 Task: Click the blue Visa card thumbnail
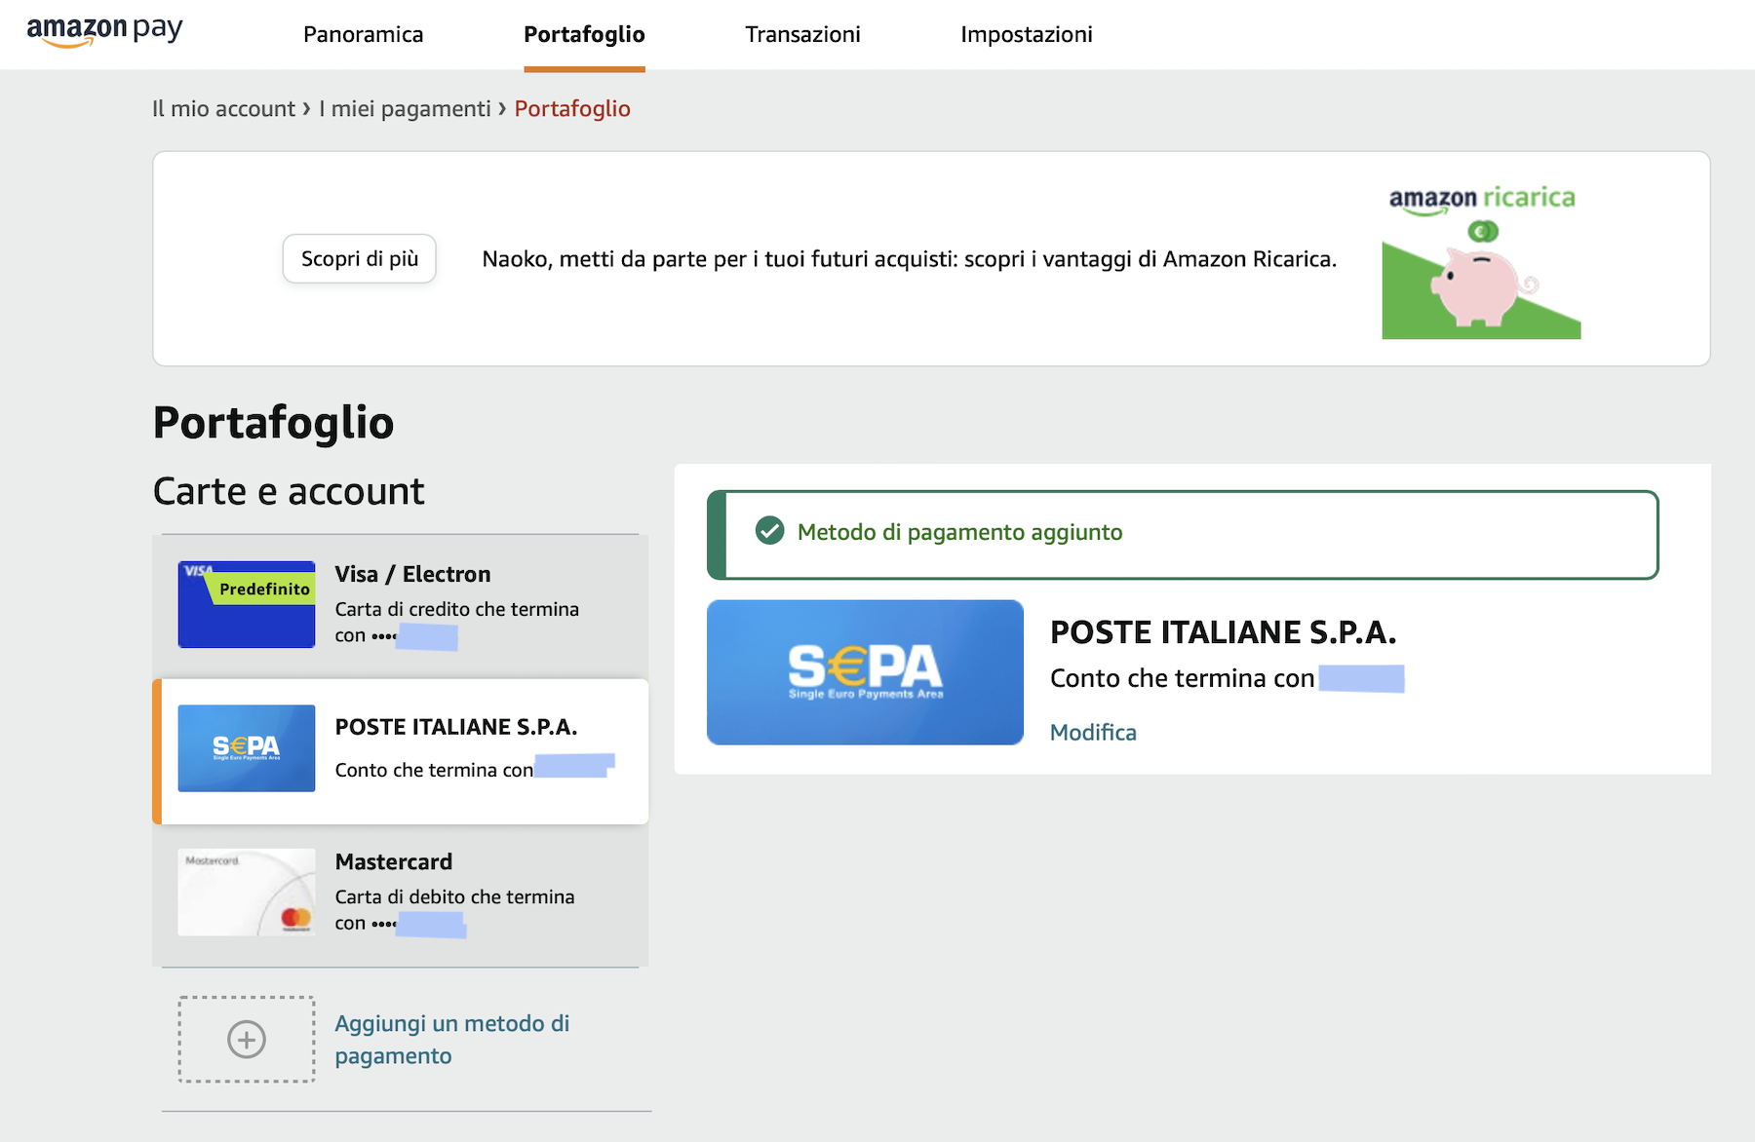[247, 604]
